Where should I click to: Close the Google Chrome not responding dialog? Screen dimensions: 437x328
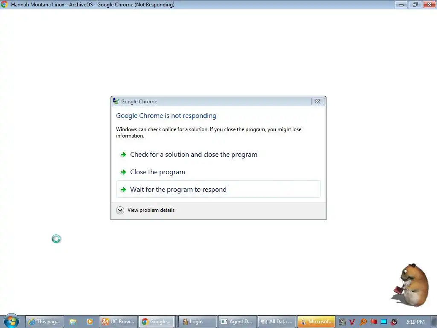[318, 102]
